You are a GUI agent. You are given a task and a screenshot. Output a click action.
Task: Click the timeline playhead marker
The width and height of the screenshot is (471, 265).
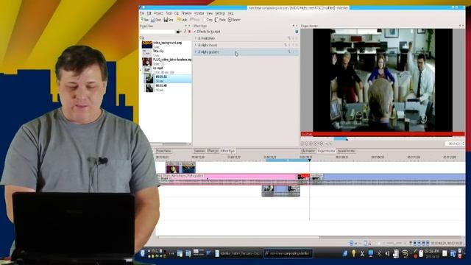point(309,160)
